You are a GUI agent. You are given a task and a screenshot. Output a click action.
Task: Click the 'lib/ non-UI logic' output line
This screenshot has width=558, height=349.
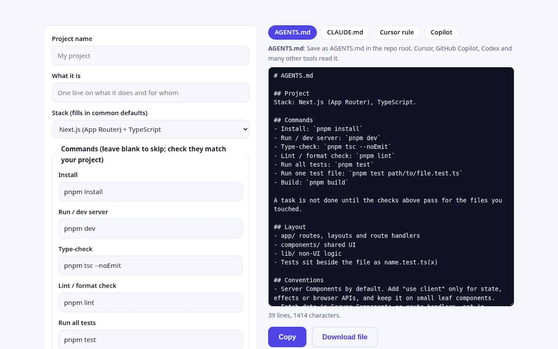[x=308, y=254]
